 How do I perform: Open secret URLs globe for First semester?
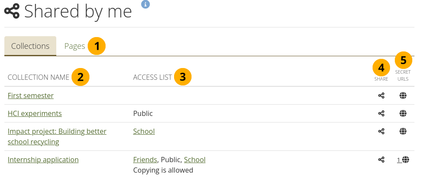coord(403,95)
